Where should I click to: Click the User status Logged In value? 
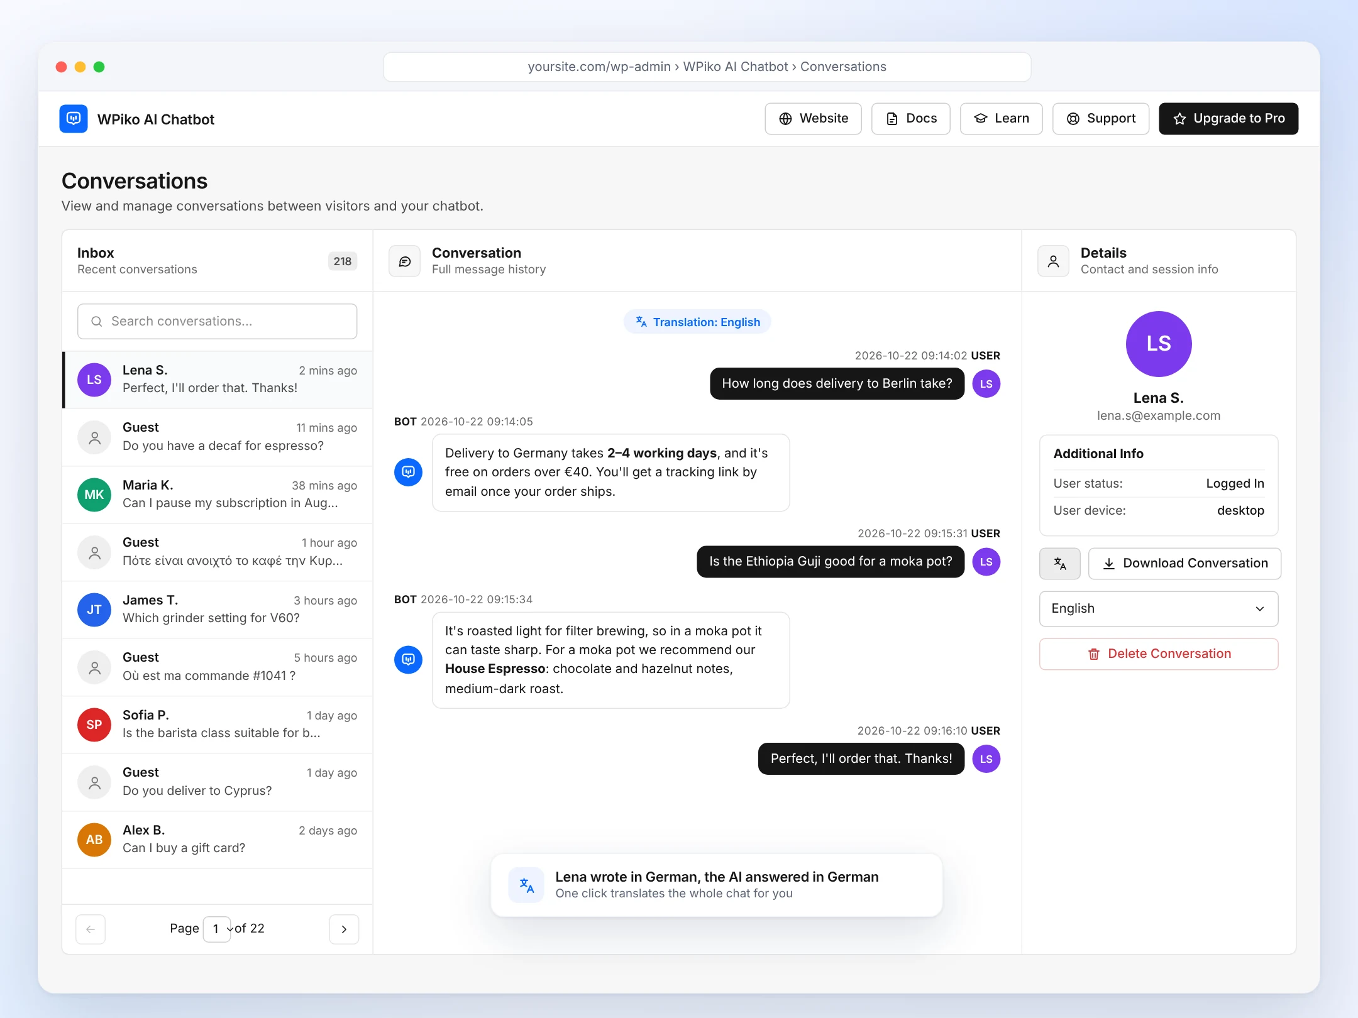pyautogui.click(x=1235, y=483)
